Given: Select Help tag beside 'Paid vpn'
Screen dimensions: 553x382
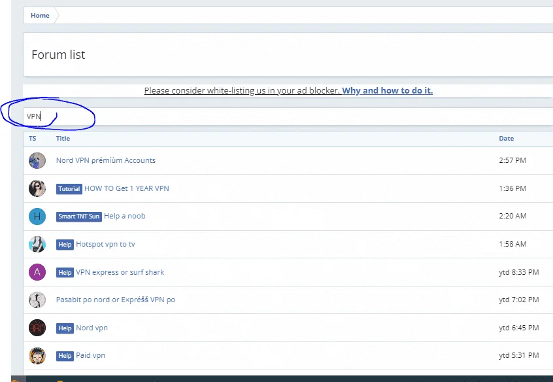Looking at the screenshot, I should click(x=65, y=356).
